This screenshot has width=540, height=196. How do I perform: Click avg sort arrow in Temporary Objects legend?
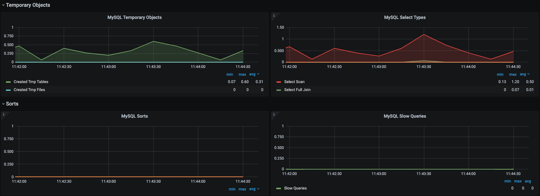coord(258,74)
